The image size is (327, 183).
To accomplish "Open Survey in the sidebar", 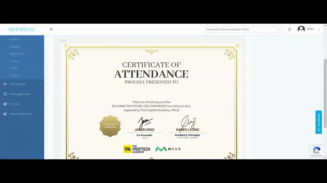I will [x=14, y=61].
